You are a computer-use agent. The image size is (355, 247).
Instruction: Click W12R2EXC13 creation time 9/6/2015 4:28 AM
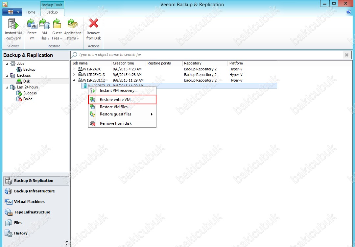point(127,75)
